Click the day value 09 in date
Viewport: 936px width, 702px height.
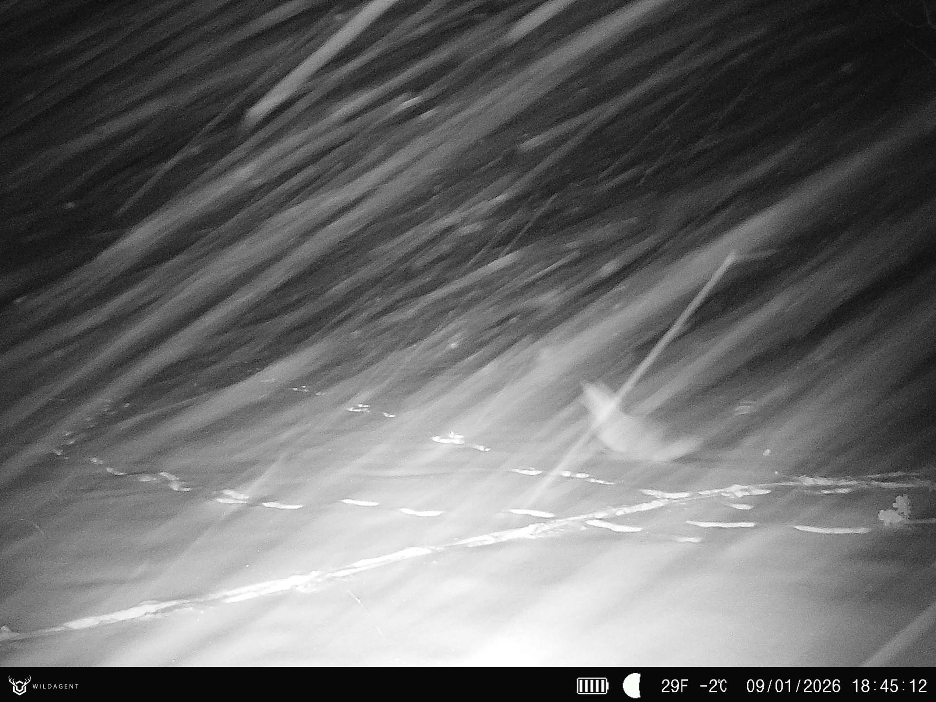point(756,686)
